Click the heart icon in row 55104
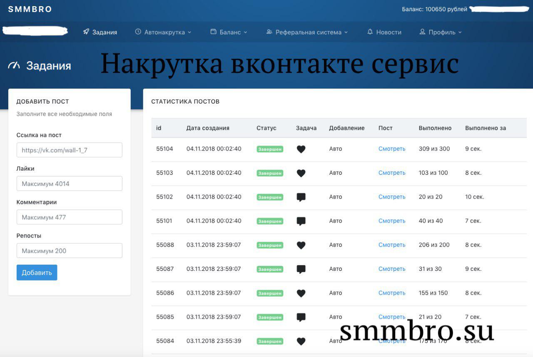Screen dimensions: 533x357 click(x=301, y=149)
